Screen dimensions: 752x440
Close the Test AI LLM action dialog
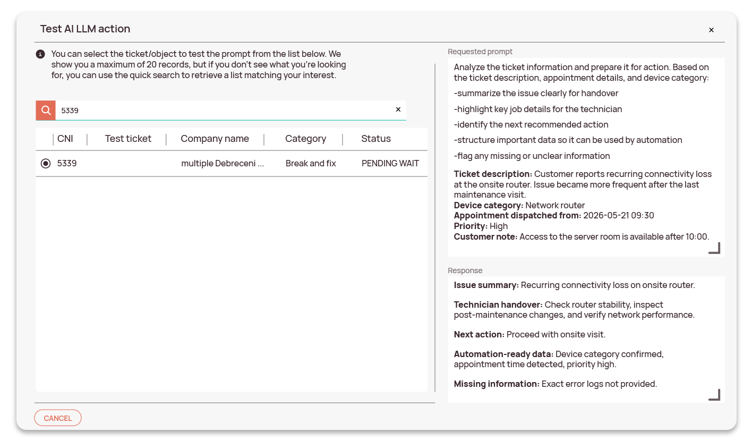pos(711,30)
